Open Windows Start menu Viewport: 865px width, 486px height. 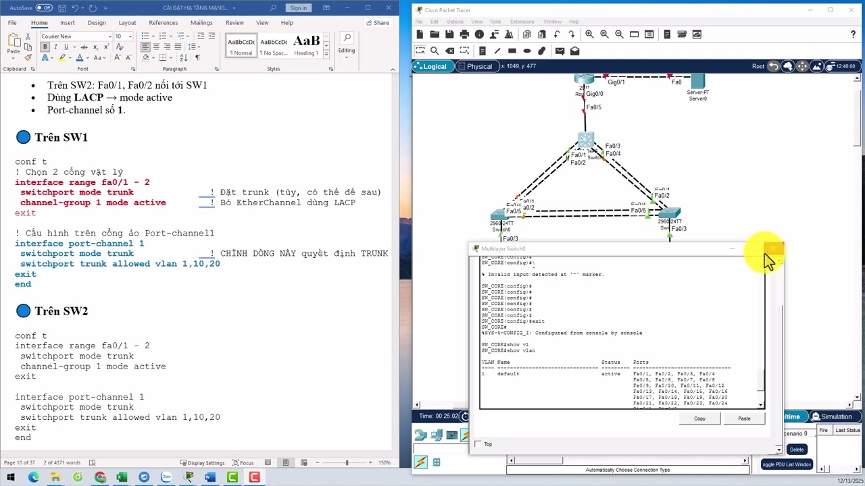(x=12, y=477)
